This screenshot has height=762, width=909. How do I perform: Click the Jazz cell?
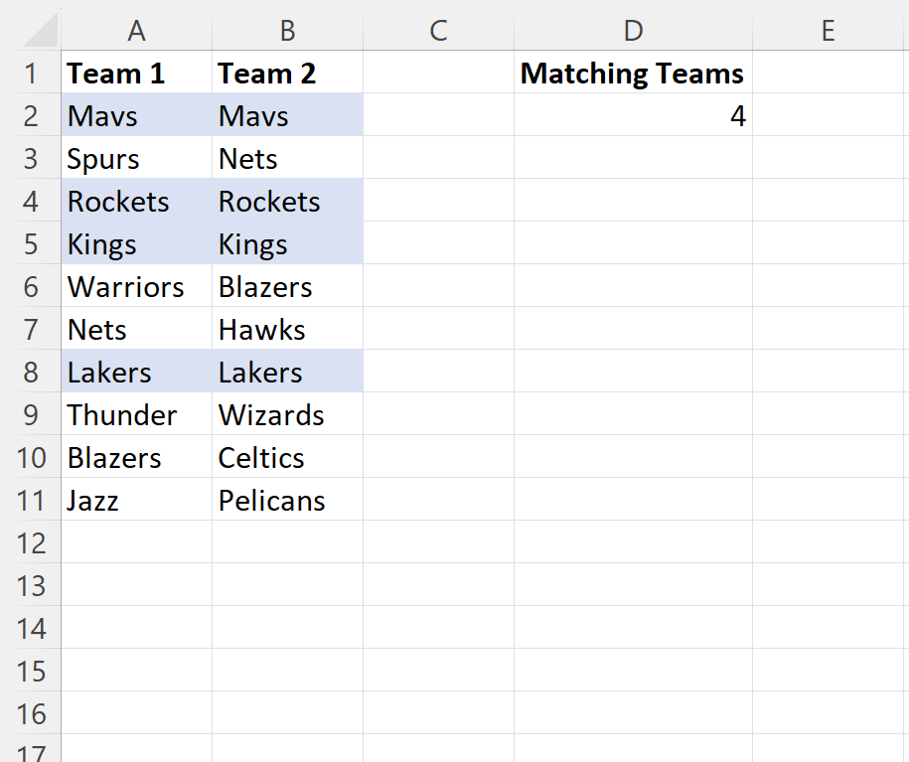click(x=137, y=500)
